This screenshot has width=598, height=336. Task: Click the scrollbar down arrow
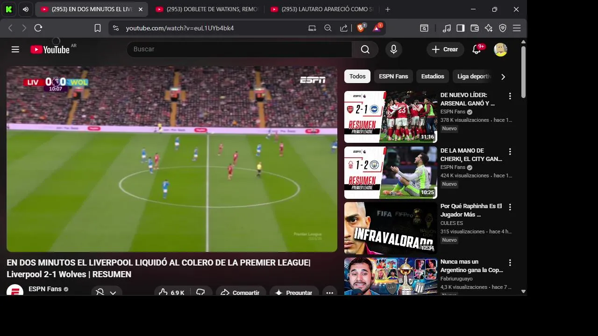[x=523, y=291]
